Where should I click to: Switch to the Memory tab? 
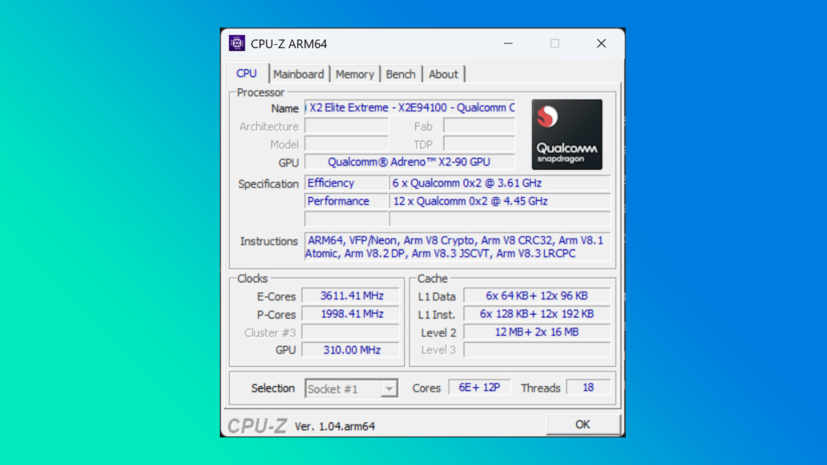click(355, 74)
